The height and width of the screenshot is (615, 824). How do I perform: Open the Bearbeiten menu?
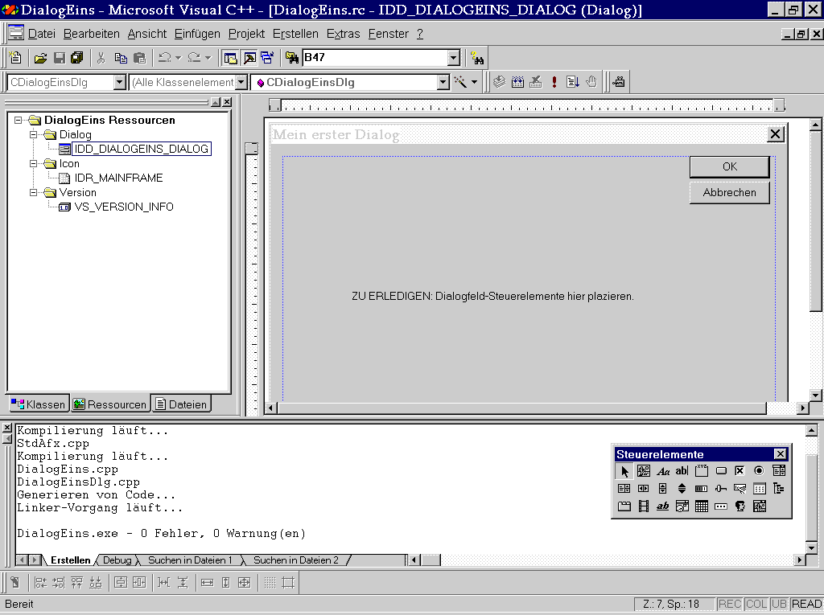pos(92,34)
